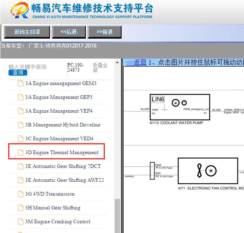Click the fan blade symbol in the diagram
The image size is (244, 233).
coord(199,171)
